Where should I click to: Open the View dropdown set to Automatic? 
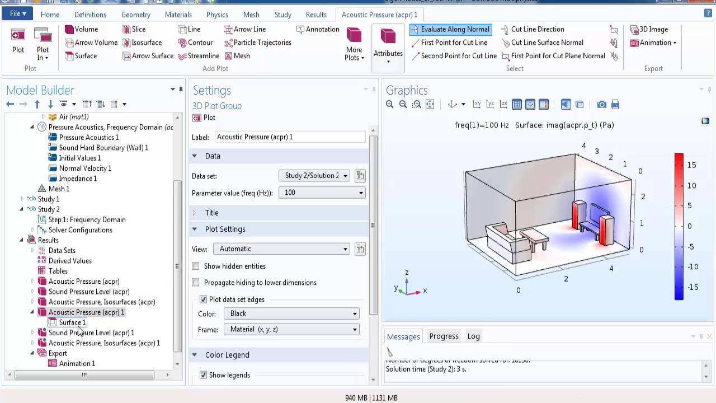[x=282, y=249]
